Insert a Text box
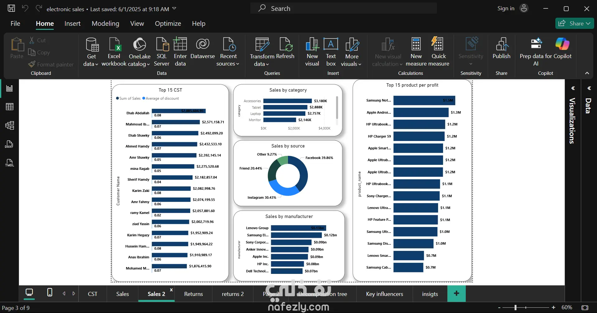The image size is (597, 313). pos(331,52)
